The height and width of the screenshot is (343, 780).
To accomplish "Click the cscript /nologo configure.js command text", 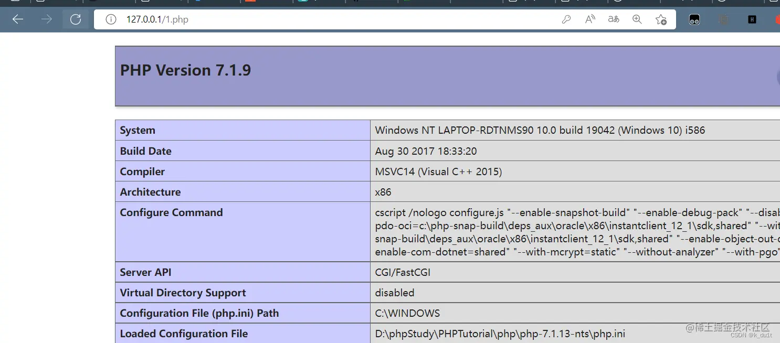I will click(577, 232).
